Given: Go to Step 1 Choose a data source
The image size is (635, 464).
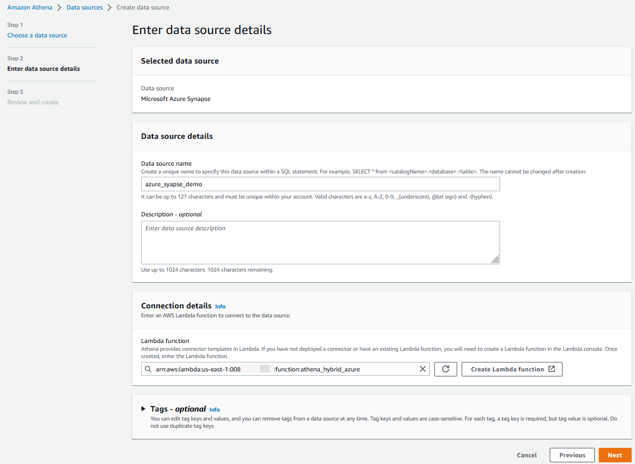Looking at the screenshot, I should coord(37,35).
